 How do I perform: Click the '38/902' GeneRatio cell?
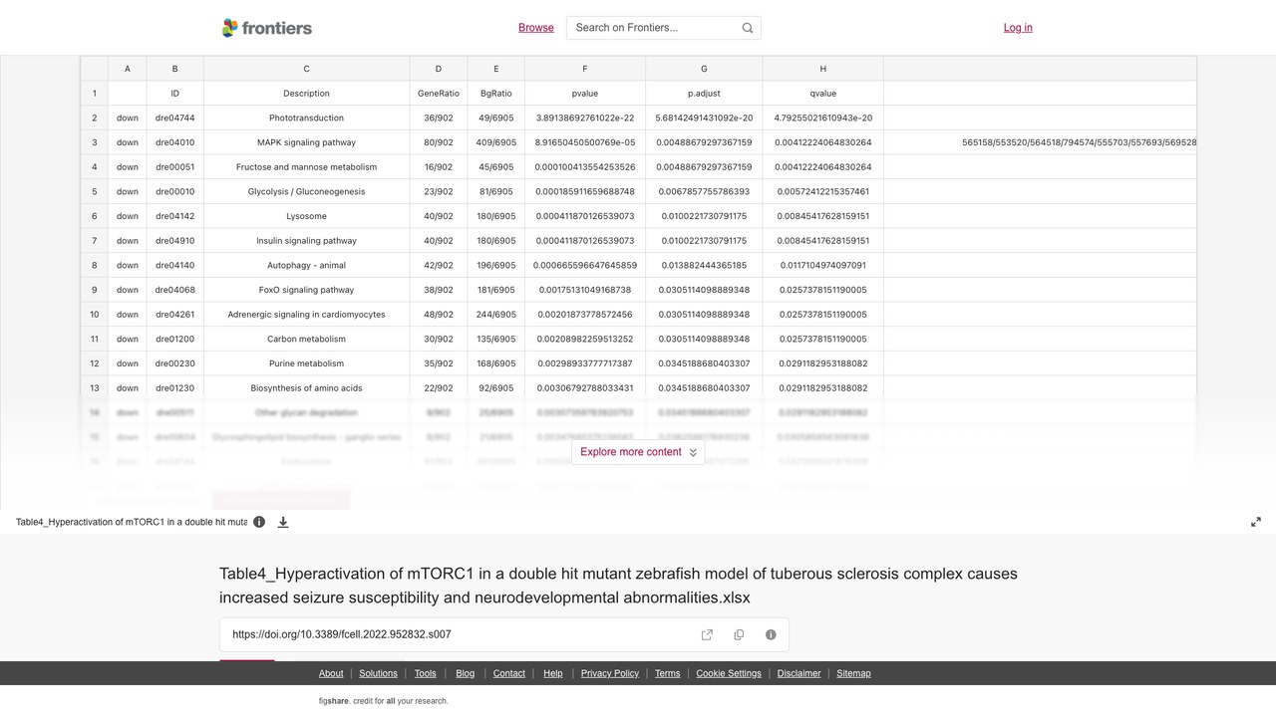pos(439,290)
